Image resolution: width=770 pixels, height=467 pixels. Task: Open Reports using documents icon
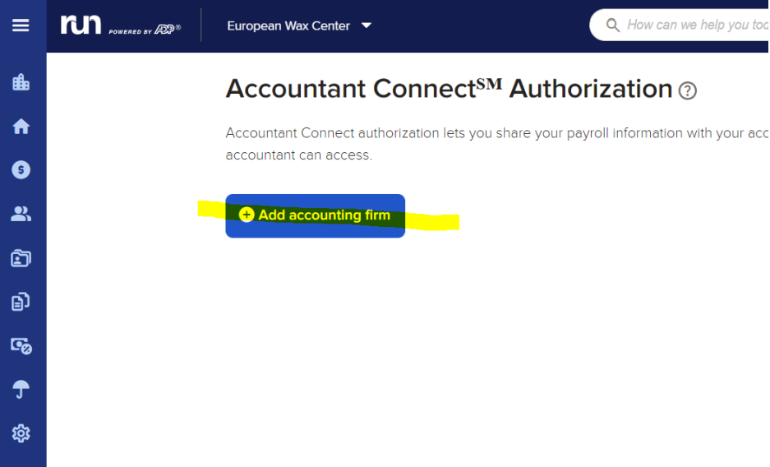[21, 302]
